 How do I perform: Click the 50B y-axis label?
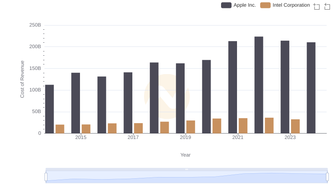(x=36, y=111)
